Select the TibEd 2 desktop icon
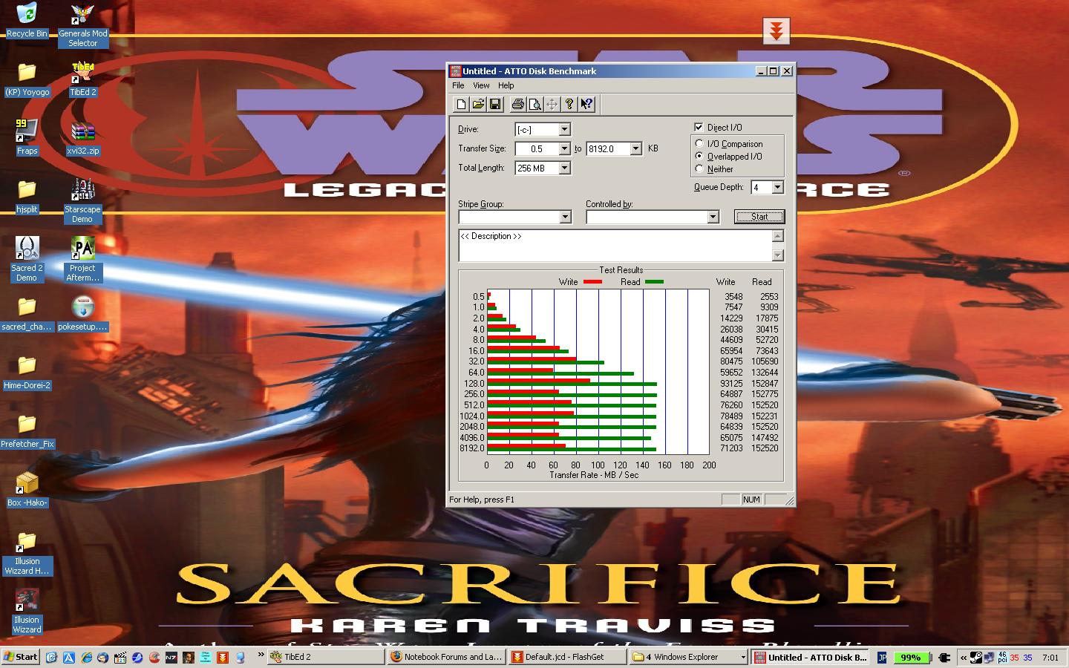1069x668 pixels. (82, 79)
